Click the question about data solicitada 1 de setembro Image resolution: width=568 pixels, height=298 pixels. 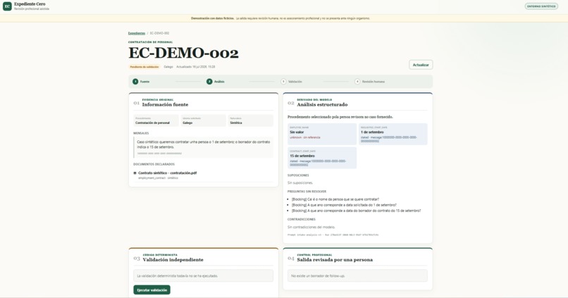coord(344,205)
